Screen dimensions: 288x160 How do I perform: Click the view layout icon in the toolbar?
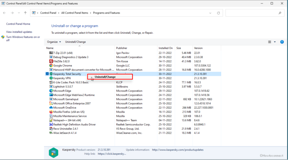click(270, 42)
